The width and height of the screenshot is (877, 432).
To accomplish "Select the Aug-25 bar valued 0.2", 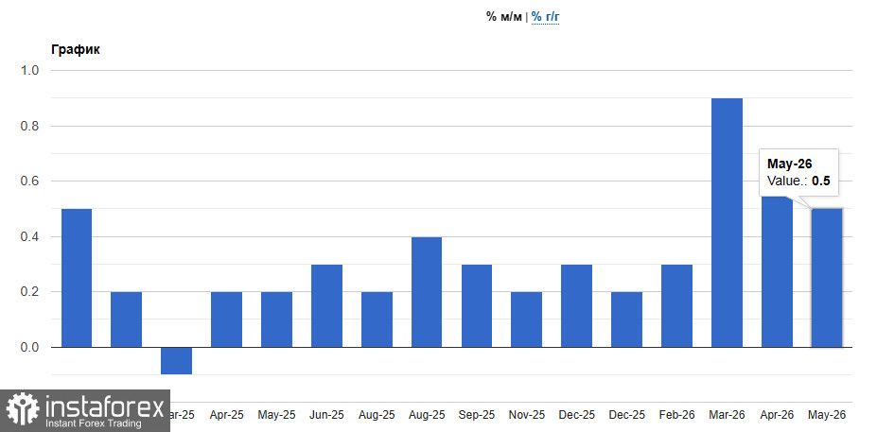I will (x=377, y=320).
